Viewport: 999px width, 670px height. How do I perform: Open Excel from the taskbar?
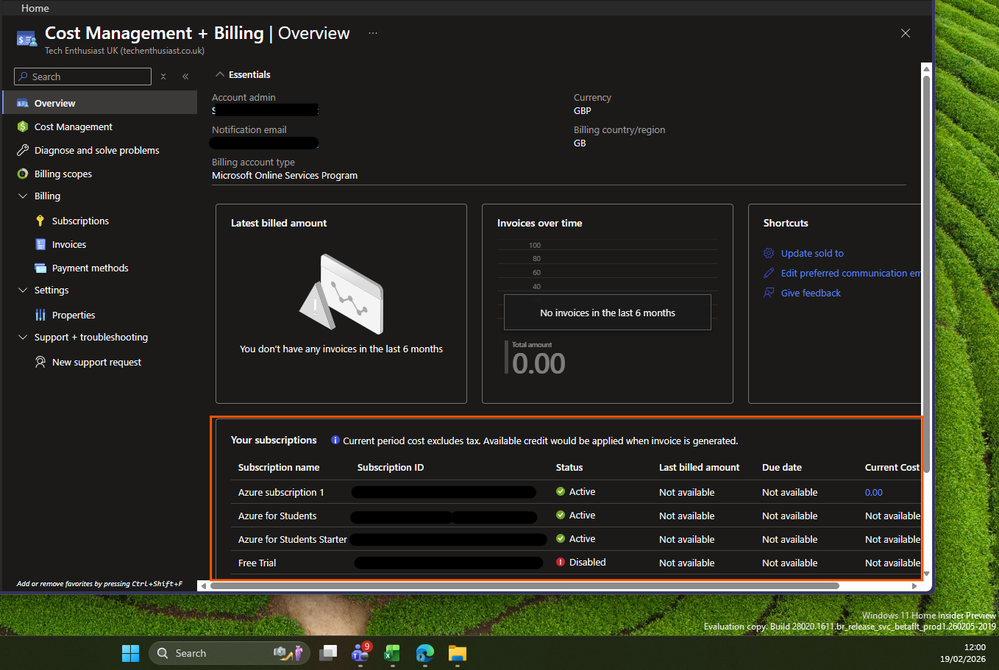click(392, 653)
